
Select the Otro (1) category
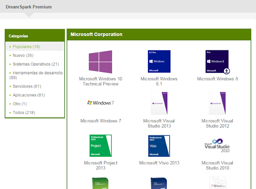20,104
